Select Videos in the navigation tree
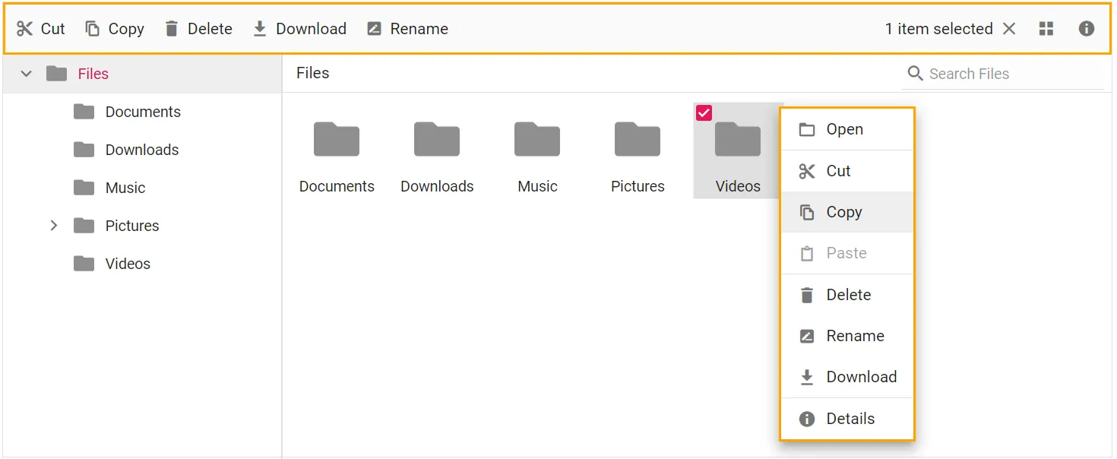This screenshot has width=1117, height=459. (142, 264)
